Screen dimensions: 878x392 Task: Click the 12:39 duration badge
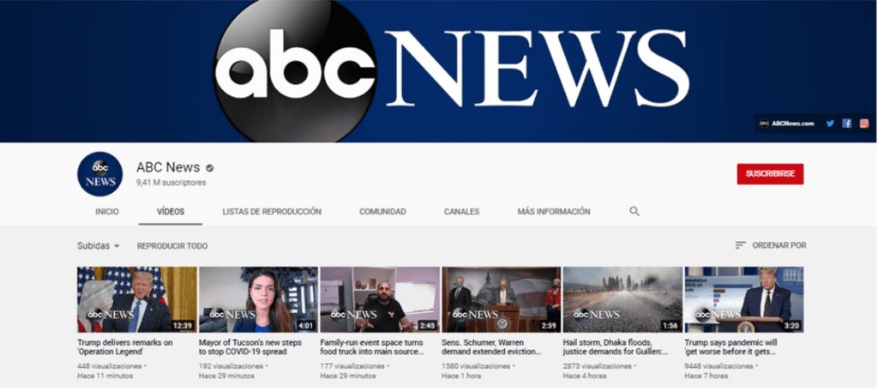[183, 325]
